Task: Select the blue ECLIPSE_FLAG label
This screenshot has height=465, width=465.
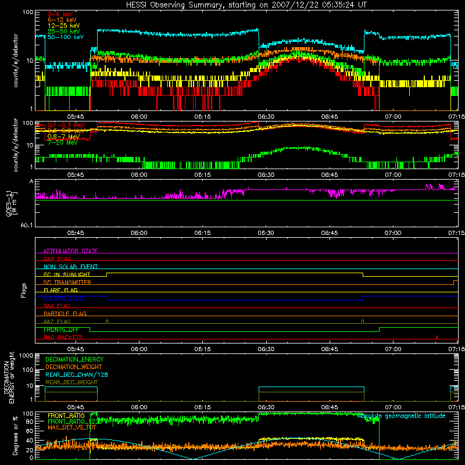Action: point(63,298)
